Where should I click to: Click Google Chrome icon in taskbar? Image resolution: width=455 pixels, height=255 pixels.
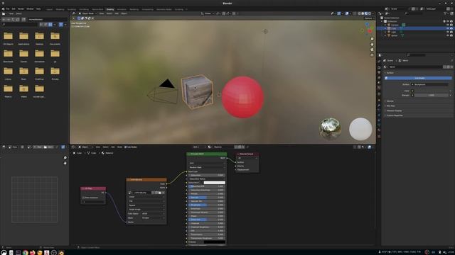[x=26, y=253]
